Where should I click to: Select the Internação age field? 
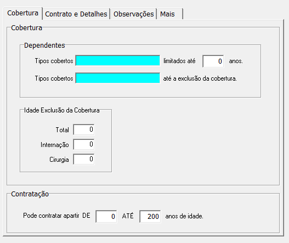click(x=84, y=144)
